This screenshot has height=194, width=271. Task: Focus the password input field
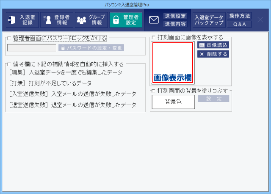pos(32,48)
